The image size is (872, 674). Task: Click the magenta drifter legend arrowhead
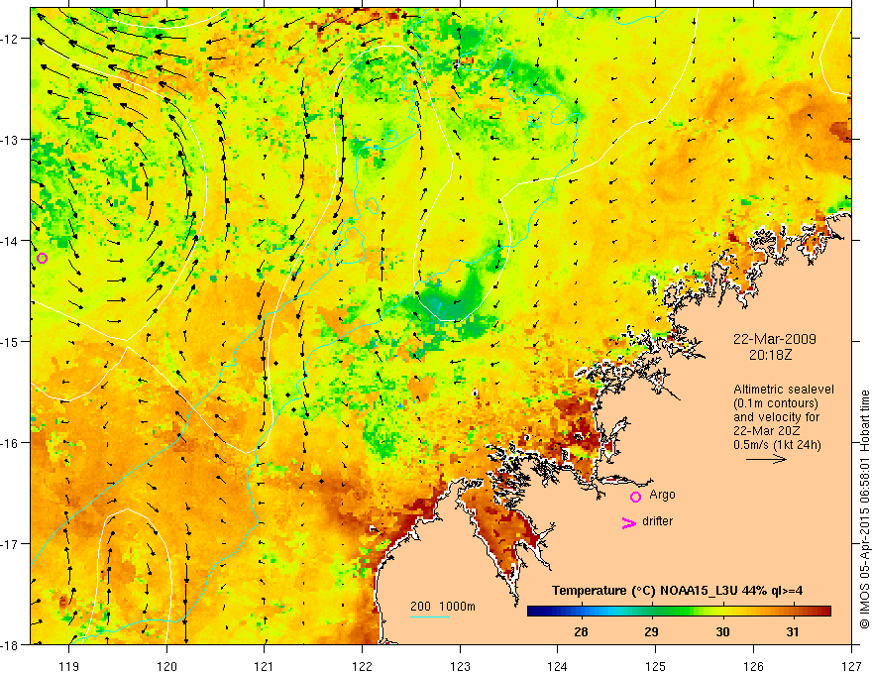[x=628, y=523]
